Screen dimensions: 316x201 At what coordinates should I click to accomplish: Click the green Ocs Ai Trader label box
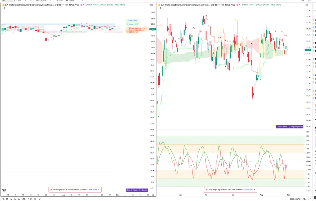[132, 21]
